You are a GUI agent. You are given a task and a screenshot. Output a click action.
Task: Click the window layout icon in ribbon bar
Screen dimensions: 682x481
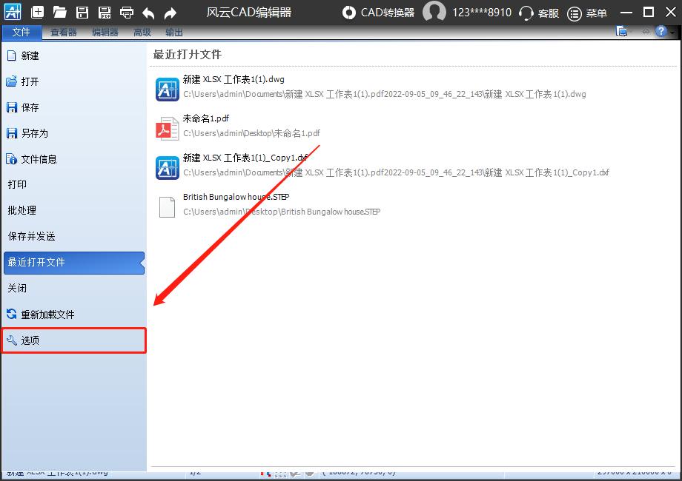pos(622,31)
